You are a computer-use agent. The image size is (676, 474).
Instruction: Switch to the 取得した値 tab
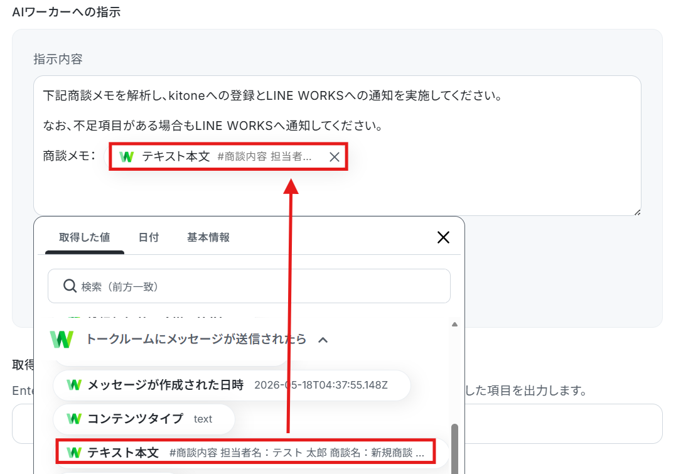(x=85, y=238)
